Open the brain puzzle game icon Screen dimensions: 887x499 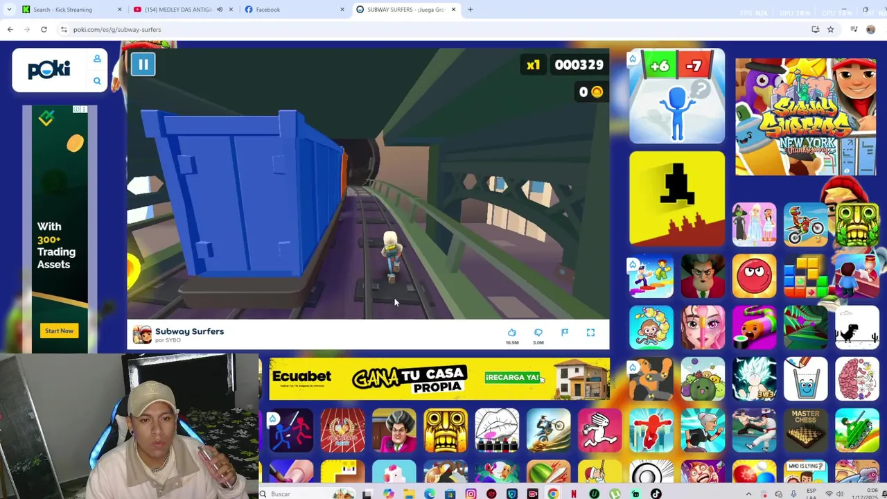(857, 379)
